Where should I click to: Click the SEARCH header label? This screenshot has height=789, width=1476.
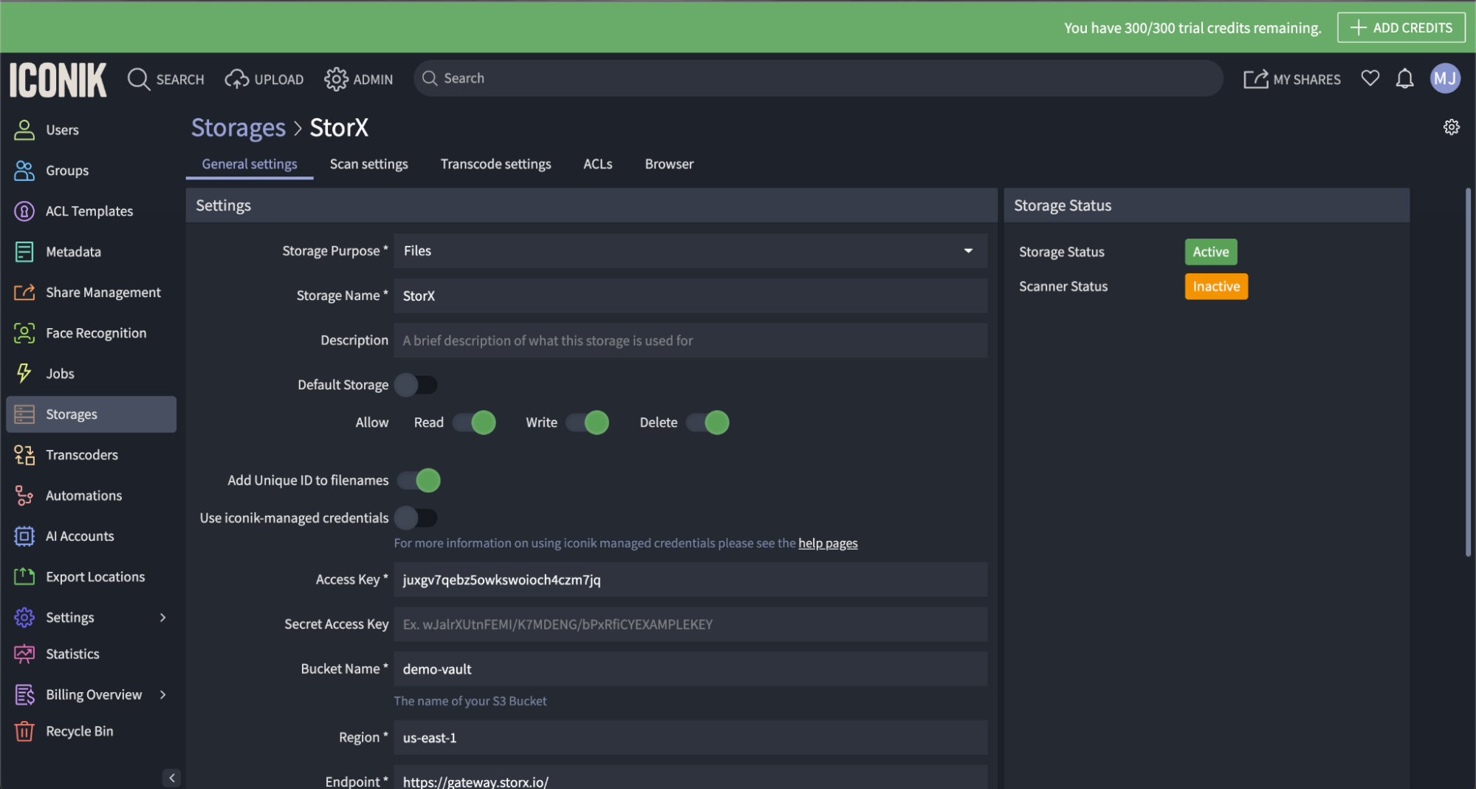(180, 79)
